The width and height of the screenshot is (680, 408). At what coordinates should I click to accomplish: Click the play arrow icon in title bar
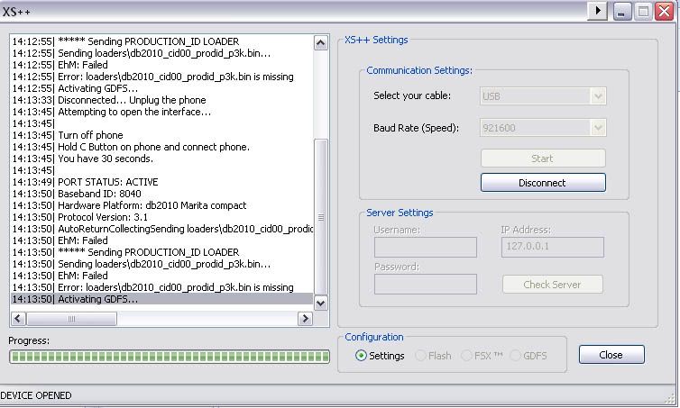(597, 11)
